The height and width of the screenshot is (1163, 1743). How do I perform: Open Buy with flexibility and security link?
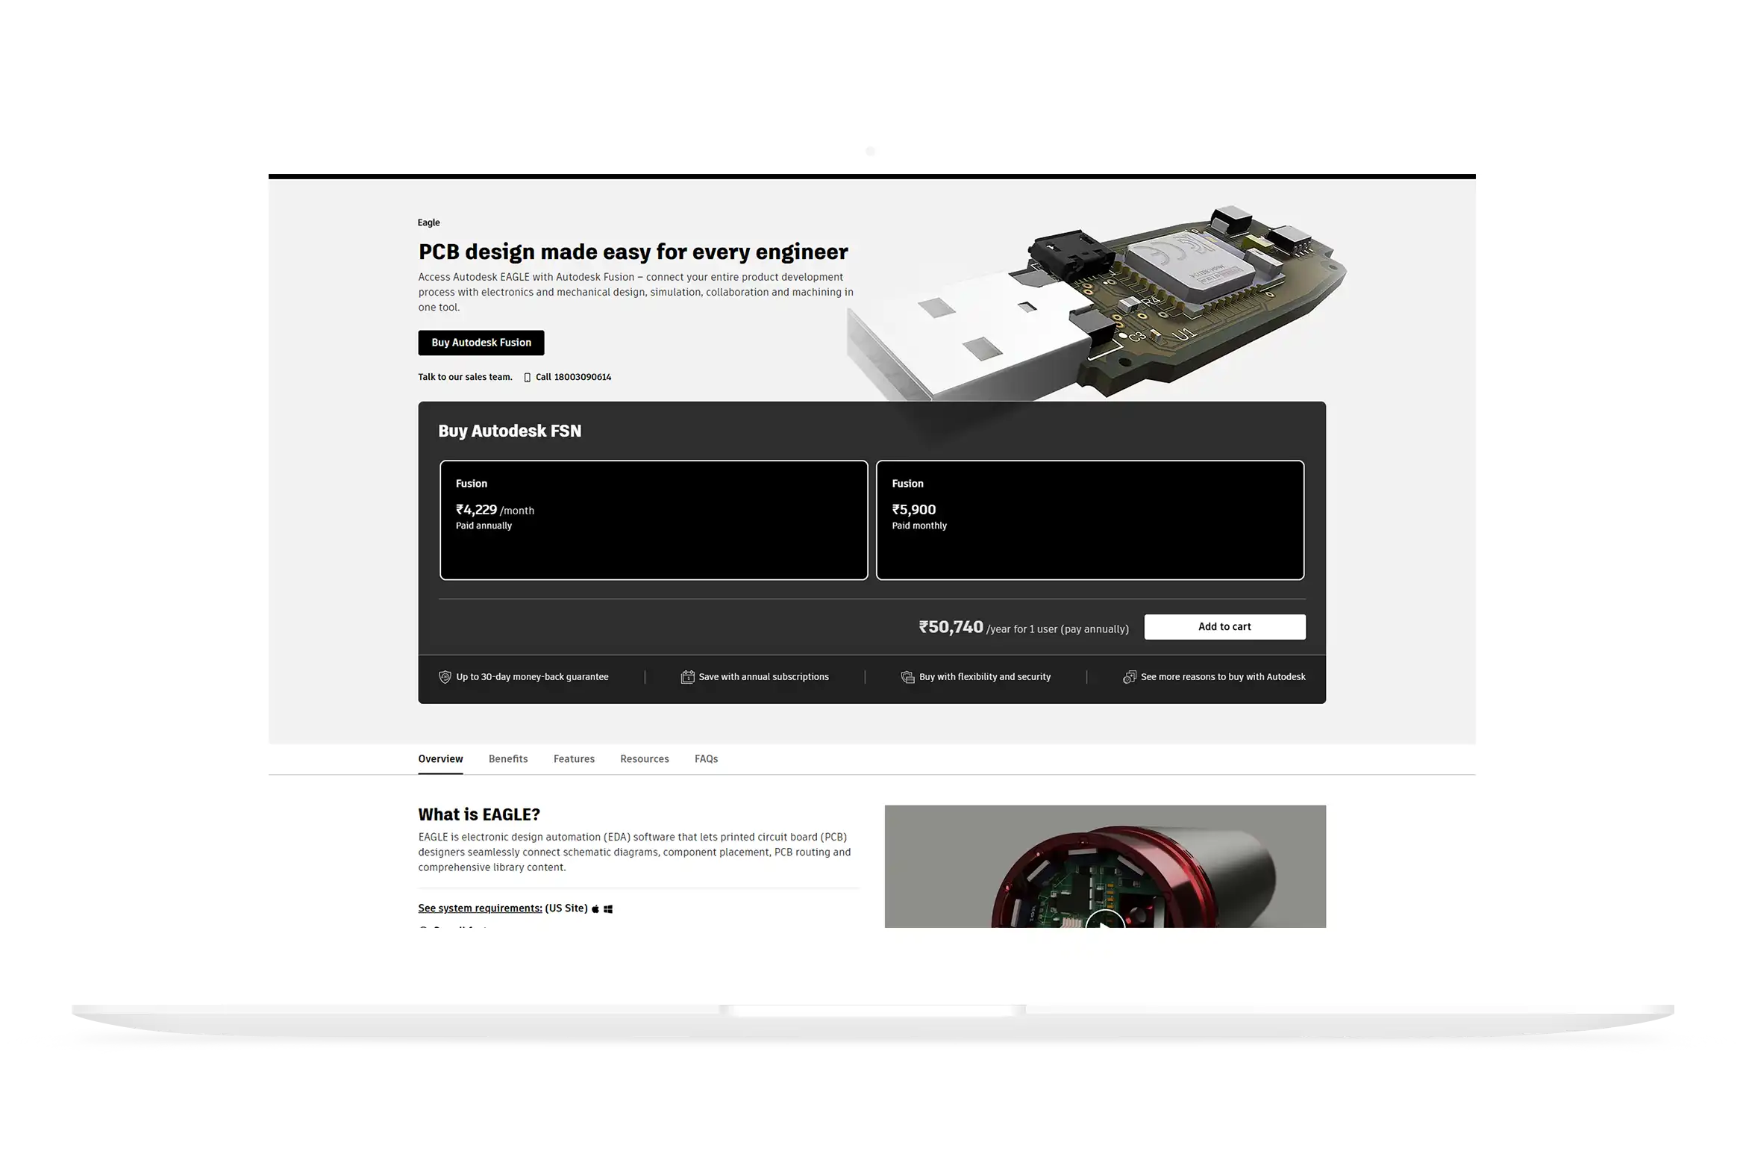tap(985, 677)
